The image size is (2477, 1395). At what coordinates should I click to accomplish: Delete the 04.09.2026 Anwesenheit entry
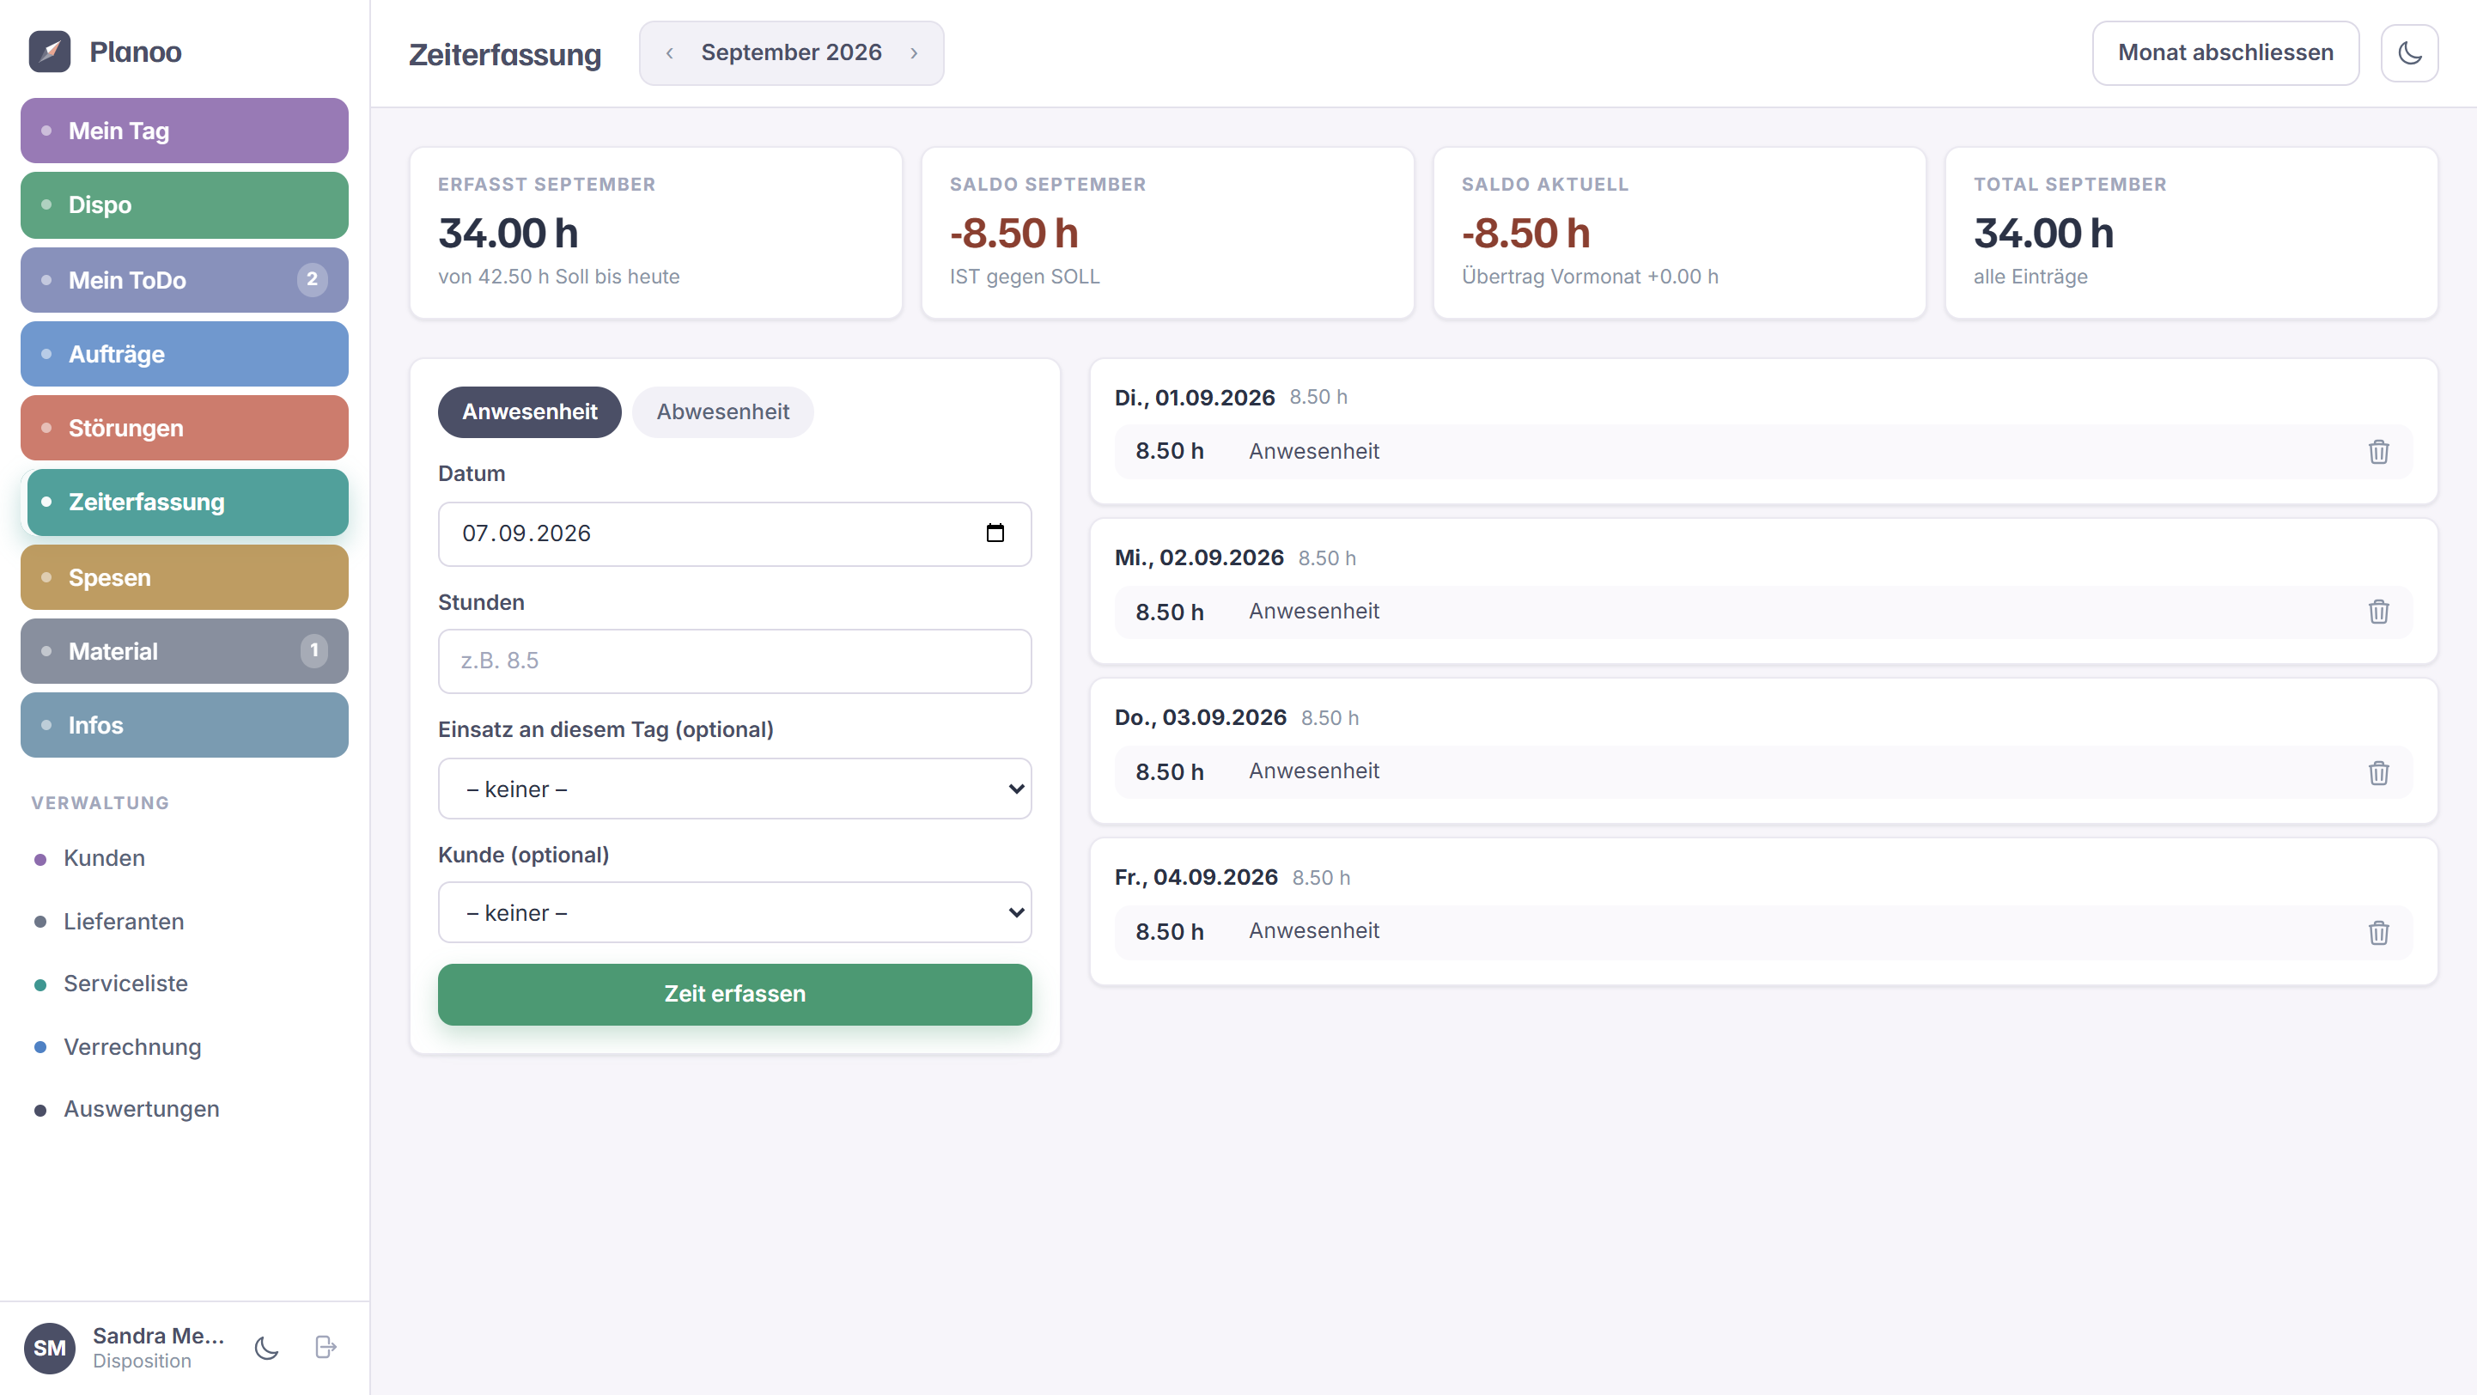pos(2378,933)
